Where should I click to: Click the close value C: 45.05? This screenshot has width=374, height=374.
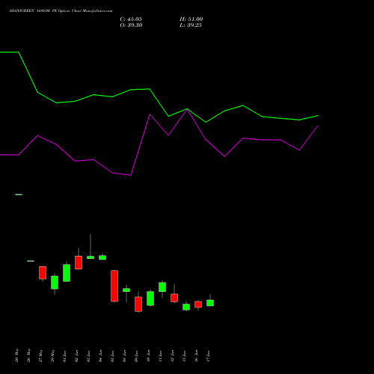coord(131,19)
